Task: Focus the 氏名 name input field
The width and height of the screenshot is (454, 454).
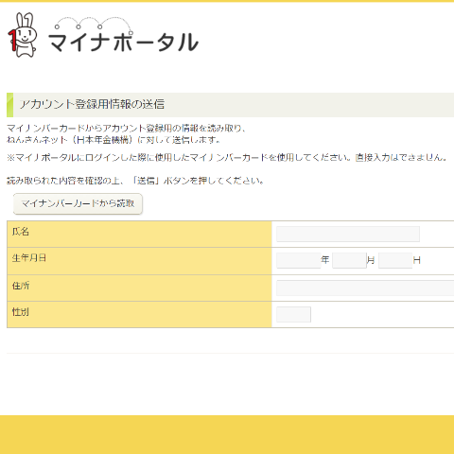Action: pyautogui.click(x=348, y=234)
